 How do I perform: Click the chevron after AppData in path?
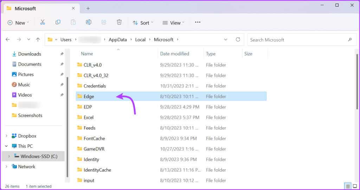point(131,39)
